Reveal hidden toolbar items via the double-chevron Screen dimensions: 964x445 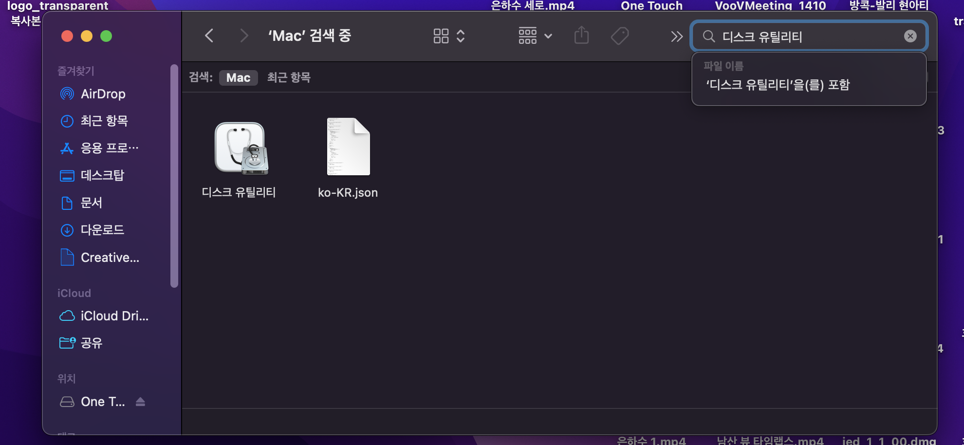(676, 36)
